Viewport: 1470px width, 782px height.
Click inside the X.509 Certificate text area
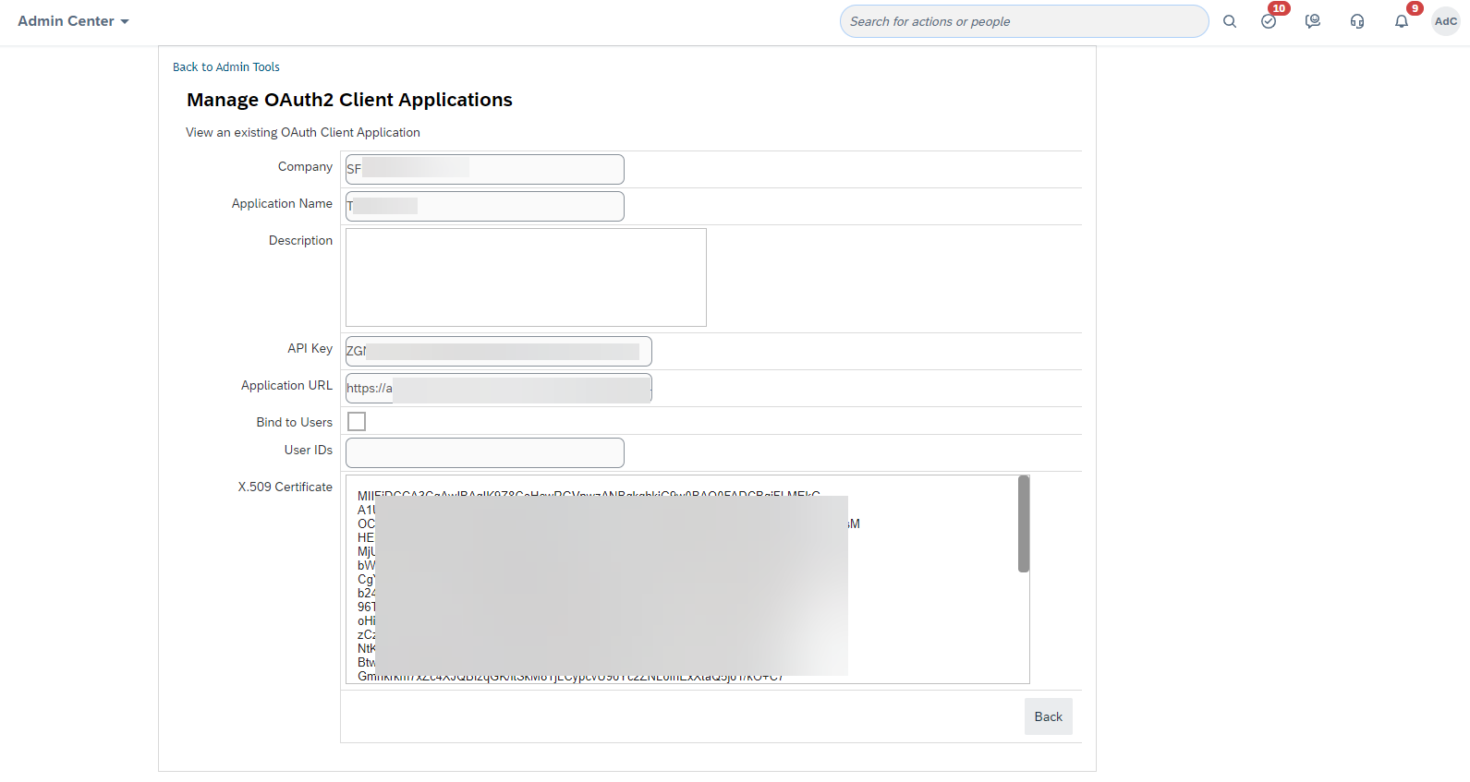point(687,580)
